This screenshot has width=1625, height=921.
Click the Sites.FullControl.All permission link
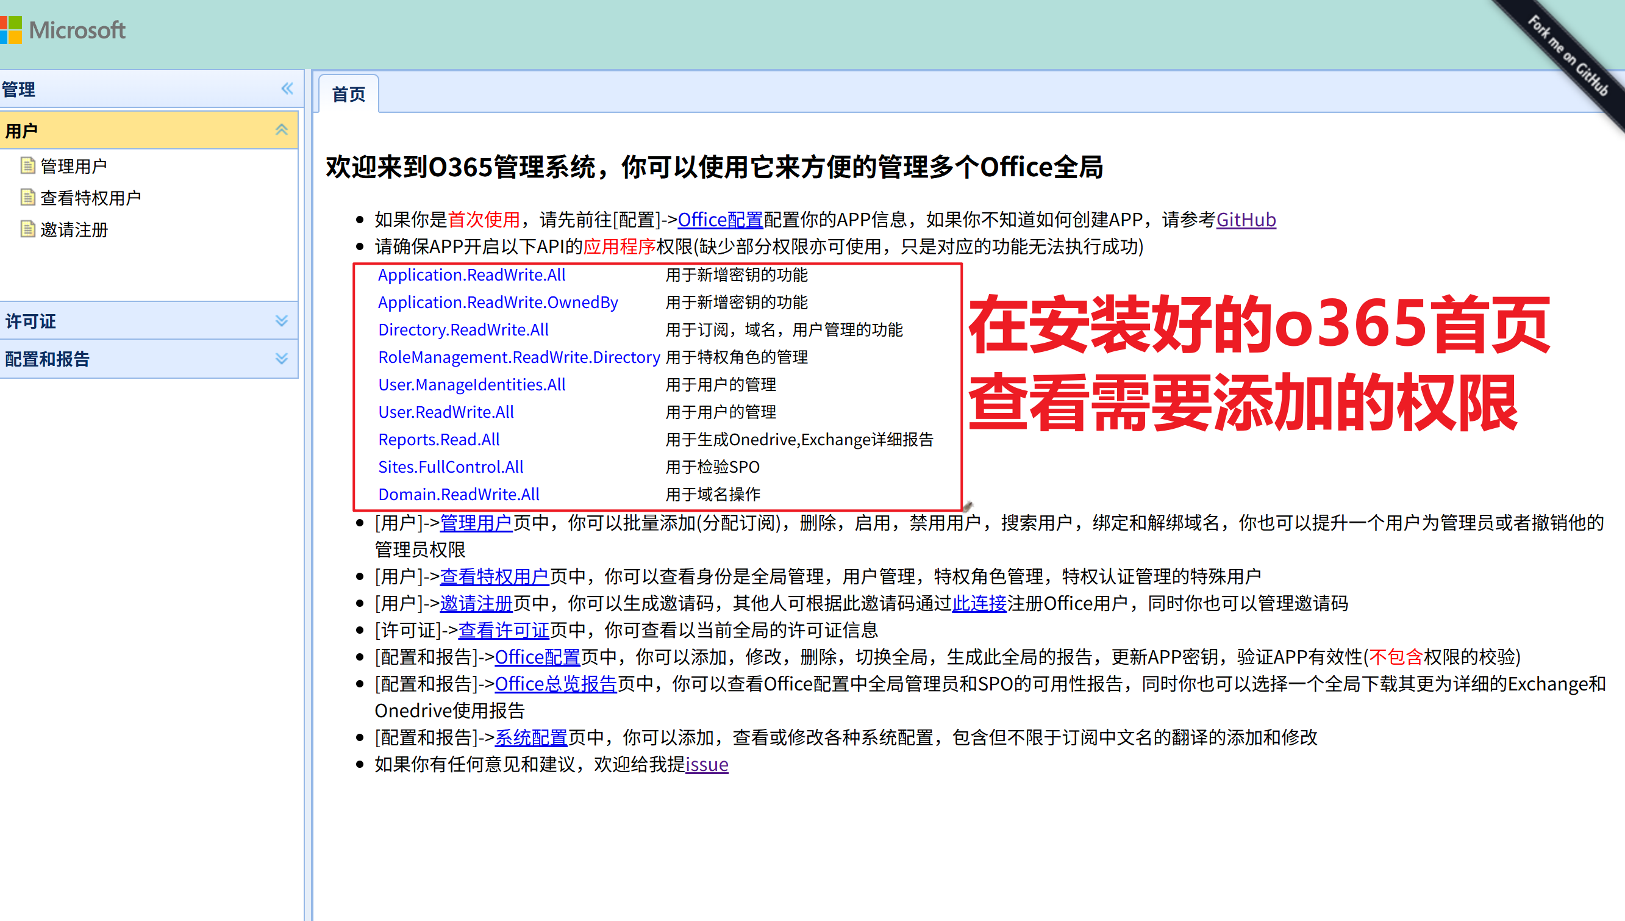(x=451, y=467)
